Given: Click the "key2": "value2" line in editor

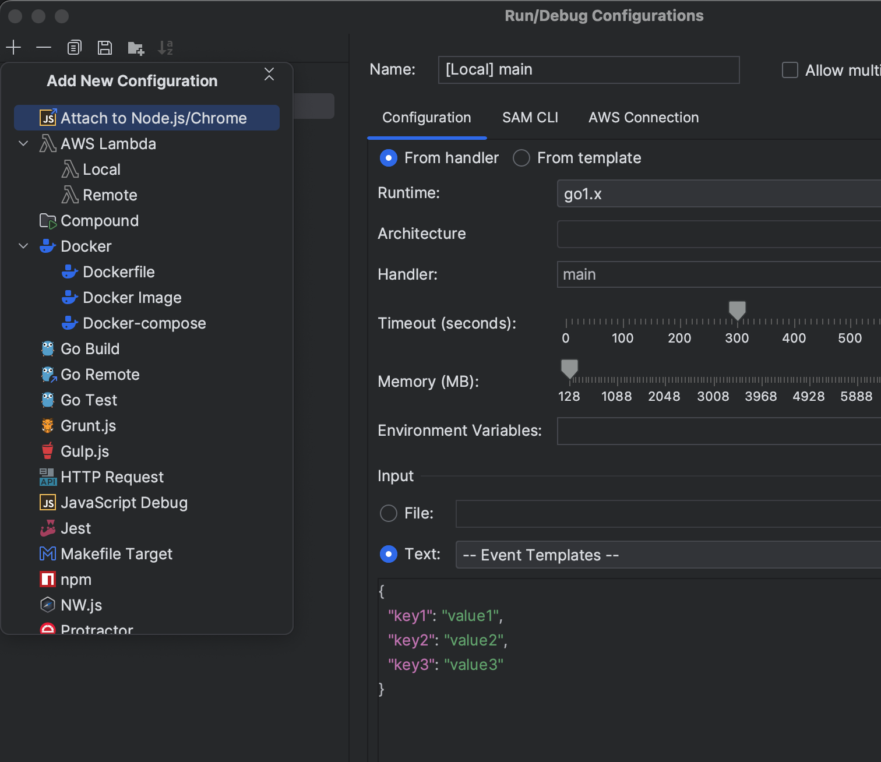Looking at the screenshot, I should (x=447, y=640).
